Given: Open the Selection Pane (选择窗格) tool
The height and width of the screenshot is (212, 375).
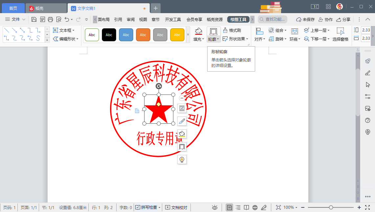Looking at the screenshot, I should [x=341, y=34].
